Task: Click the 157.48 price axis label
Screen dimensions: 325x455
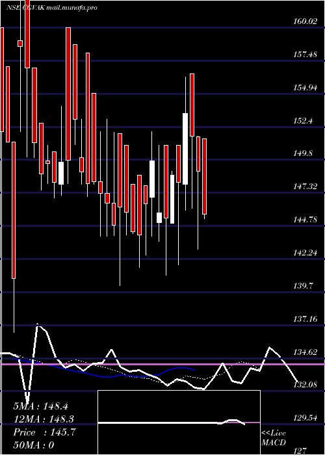Action: click(305, 54)
